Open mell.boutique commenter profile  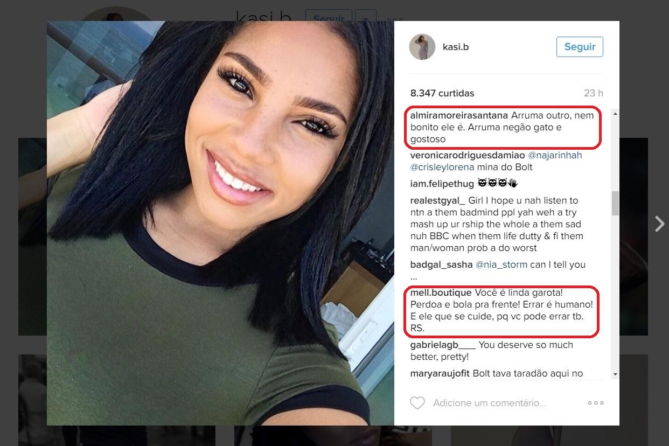[x=441, y=292]
